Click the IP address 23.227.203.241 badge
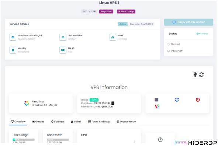Viewport: 218px width, 146px height. 89,11
